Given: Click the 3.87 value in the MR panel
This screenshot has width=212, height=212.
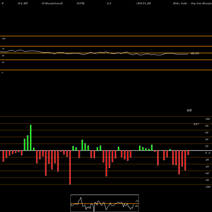Looking at the screenshot, I should click(x=196, y=124).
